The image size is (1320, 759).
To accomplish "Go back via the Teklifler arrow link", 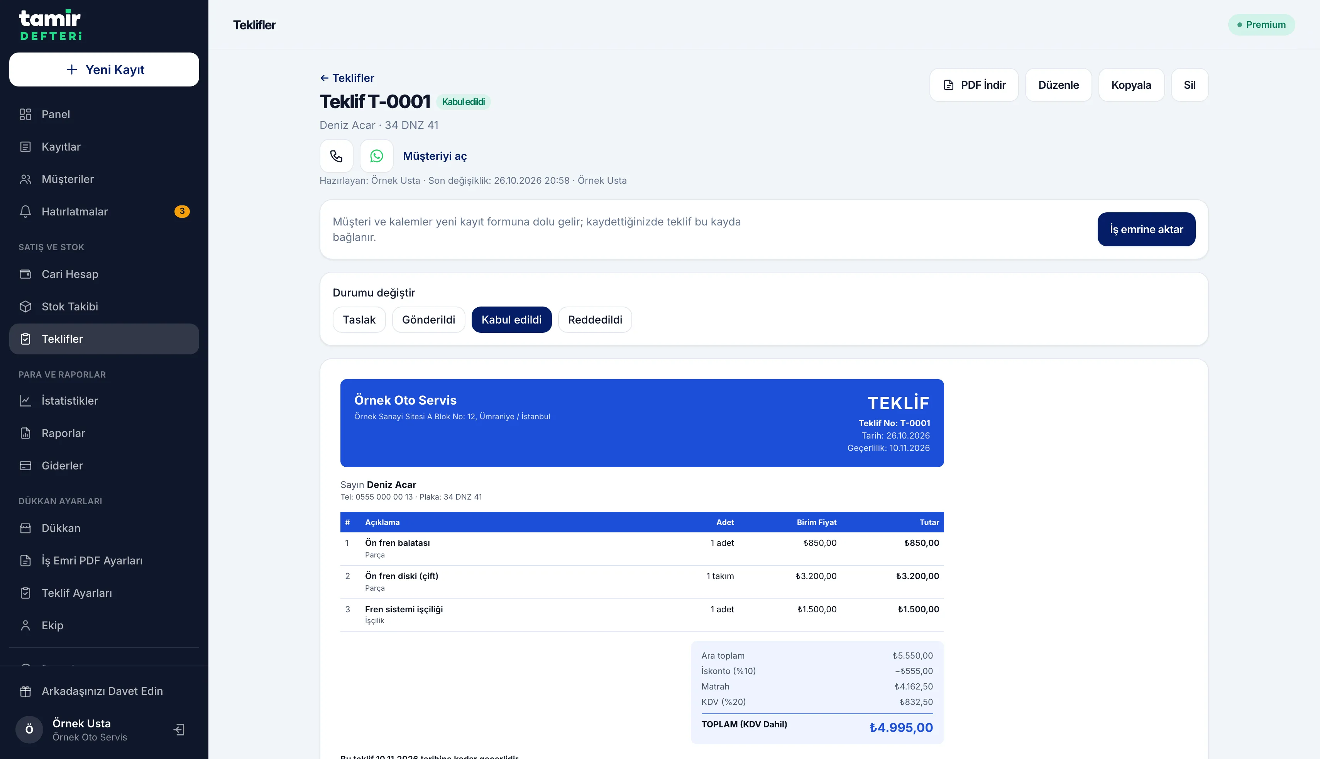I will coord(347,78).
